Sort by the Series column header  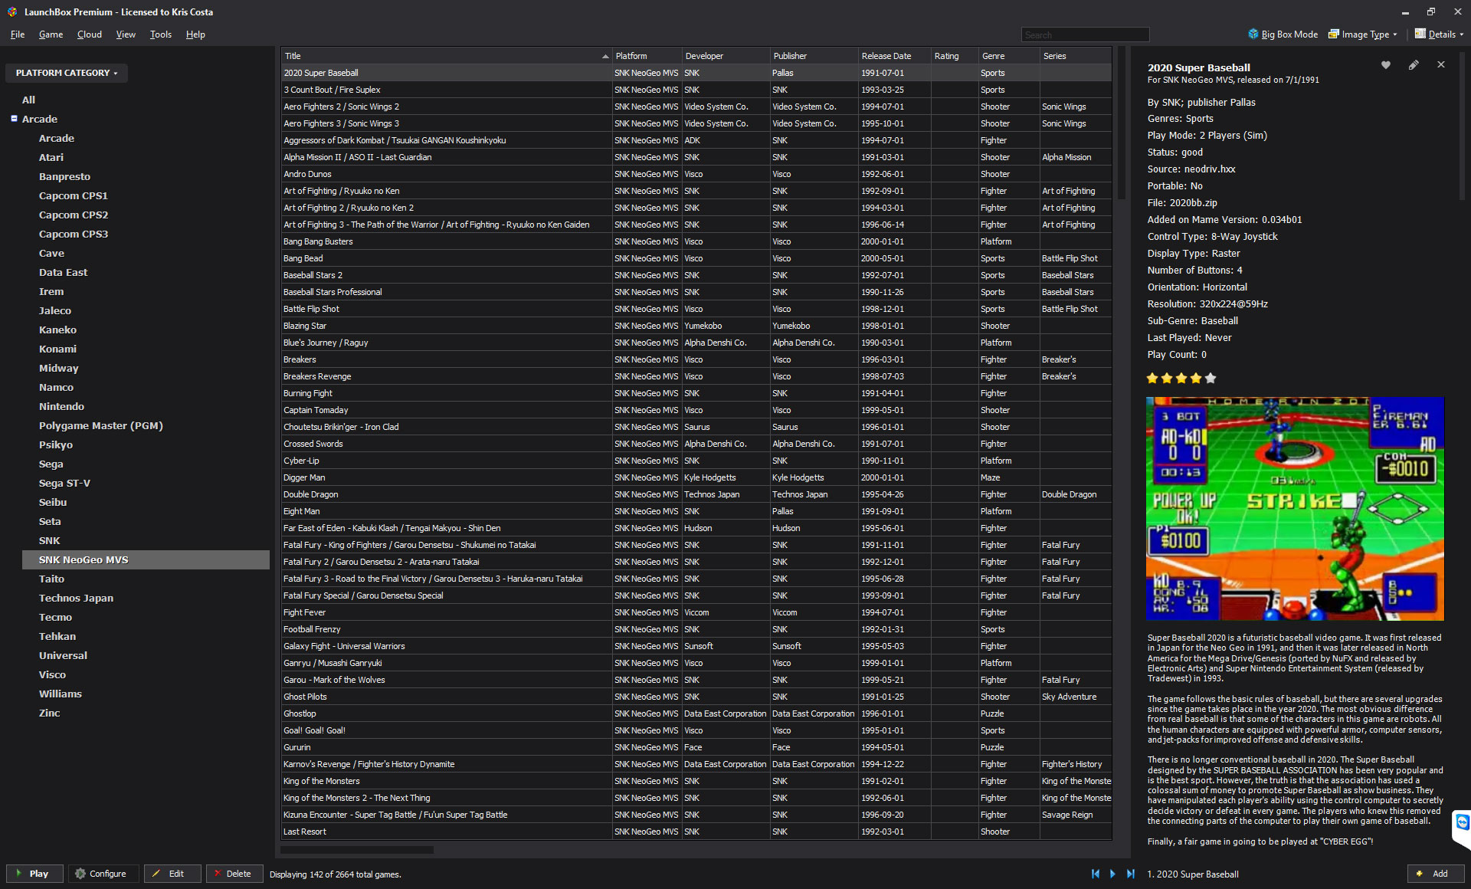click(1076, 56)
